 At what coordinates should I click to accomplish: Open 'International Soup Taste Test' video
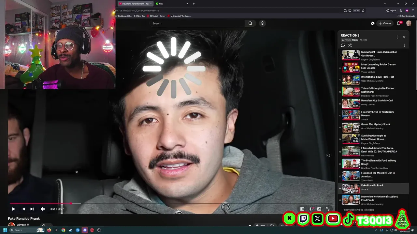click(x=374, y=80)
